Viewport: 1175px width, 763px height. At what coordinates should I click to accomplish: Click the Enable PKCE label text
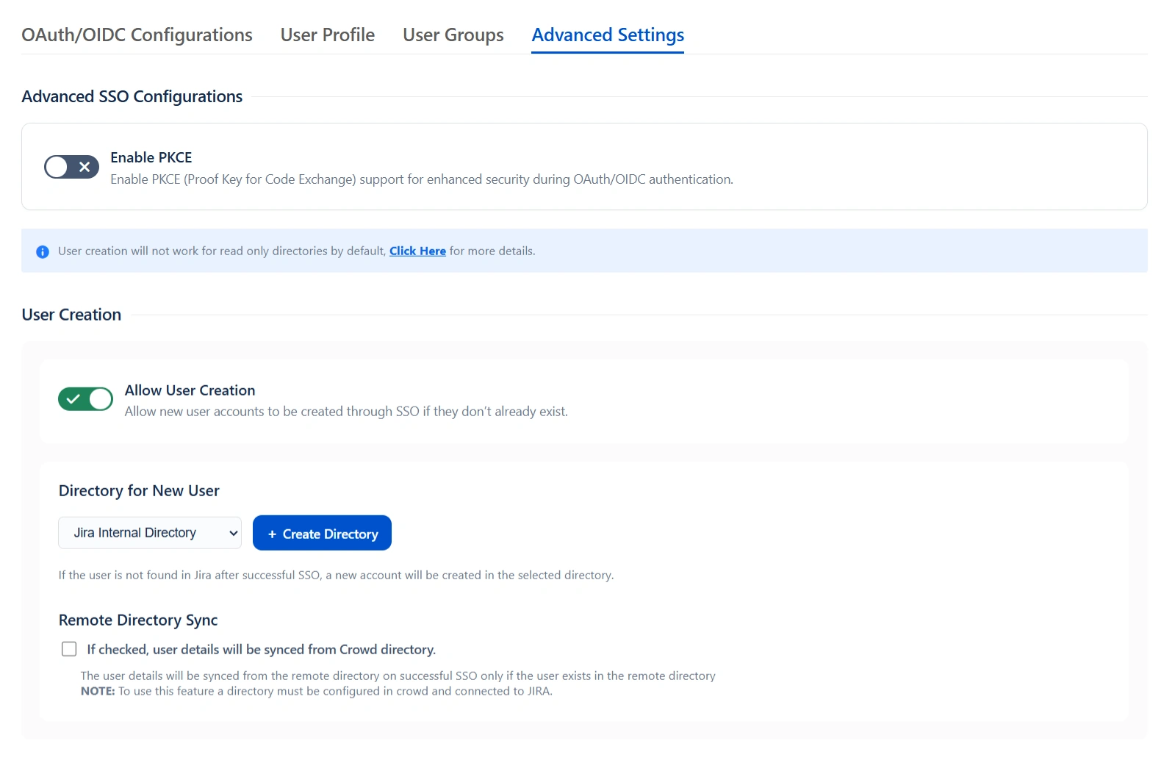click(x=151, y=157)
